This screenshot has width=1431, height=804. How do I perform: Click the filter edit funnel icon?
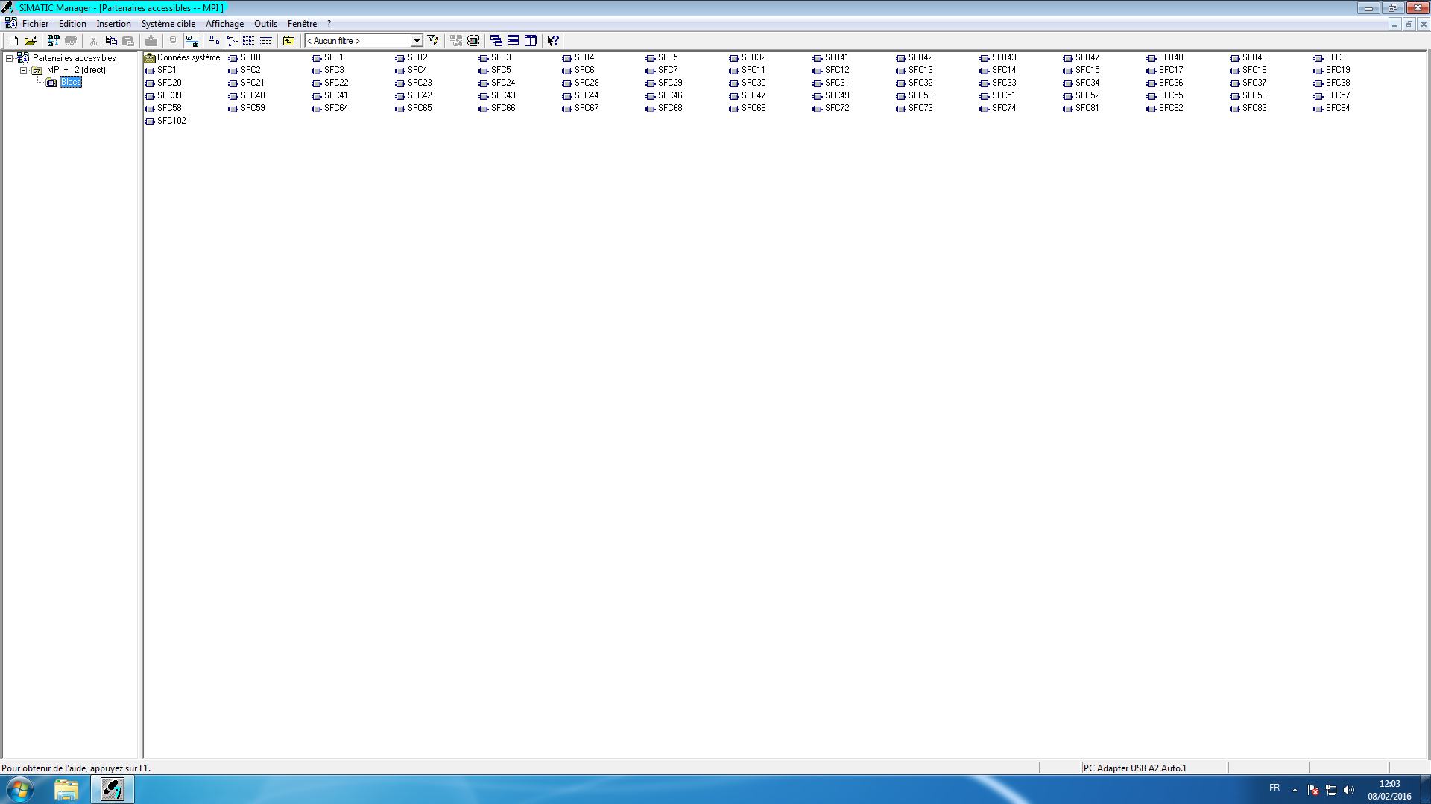(433, 41)
